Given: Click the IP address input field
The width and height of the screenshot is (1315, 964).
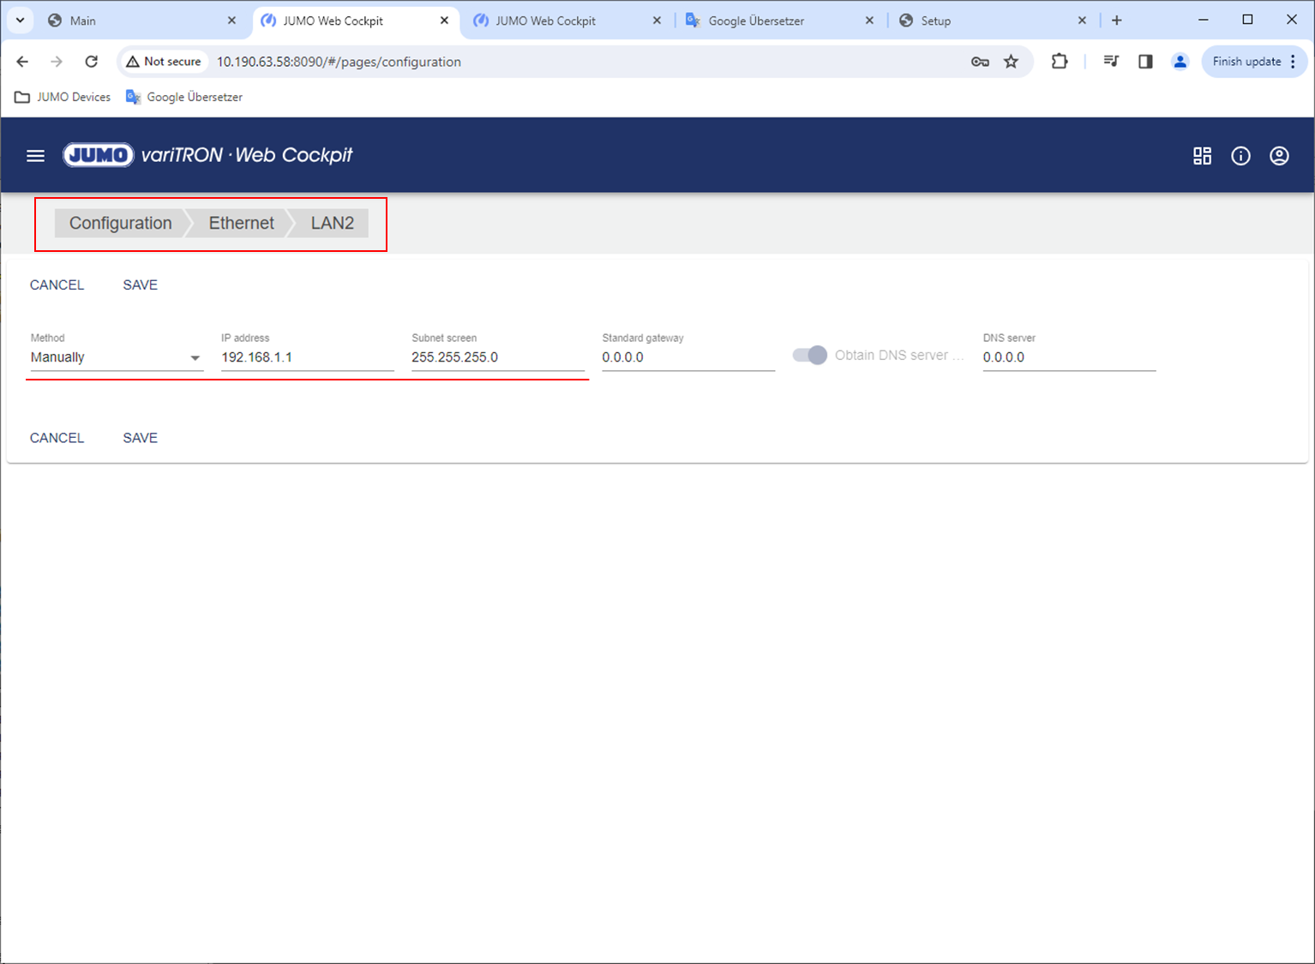Looking at the screenshot, I should [306, 357].
